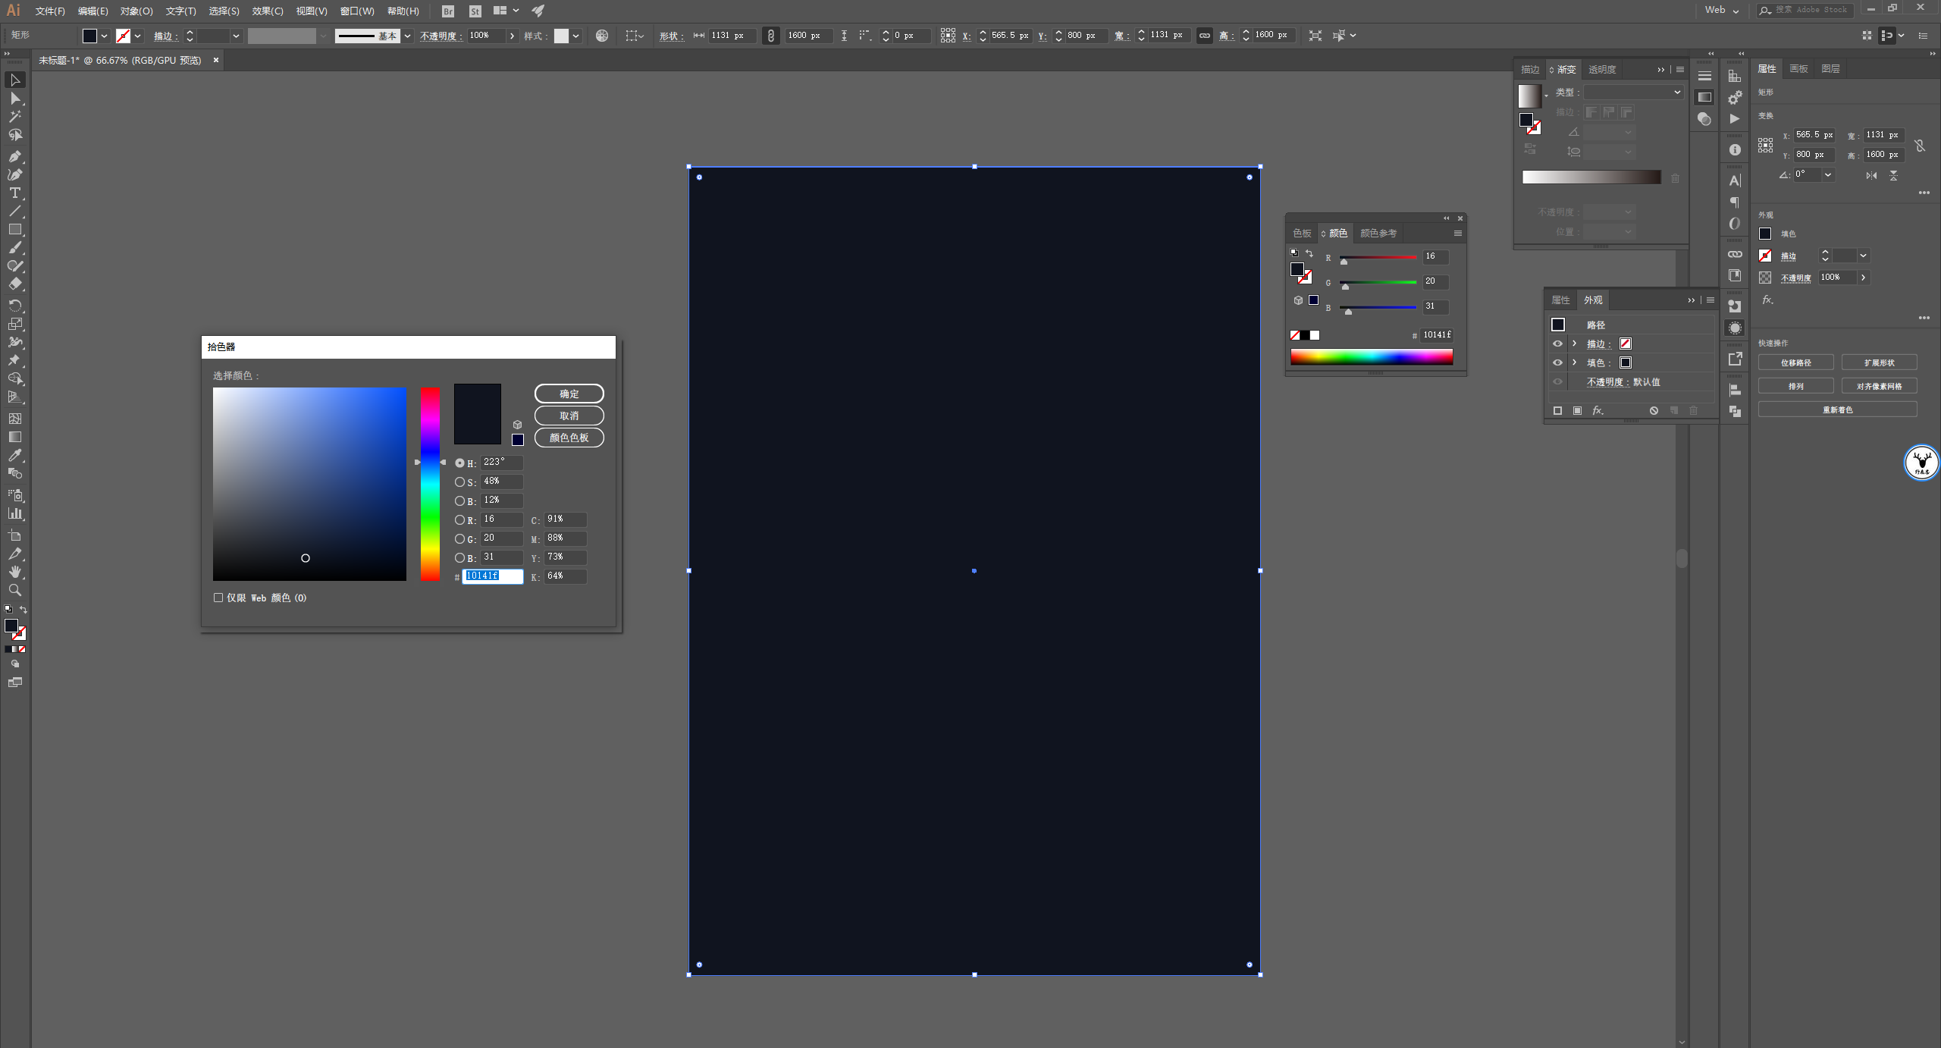Enable the Web-only colors checkbox

(x=218, y=598)
